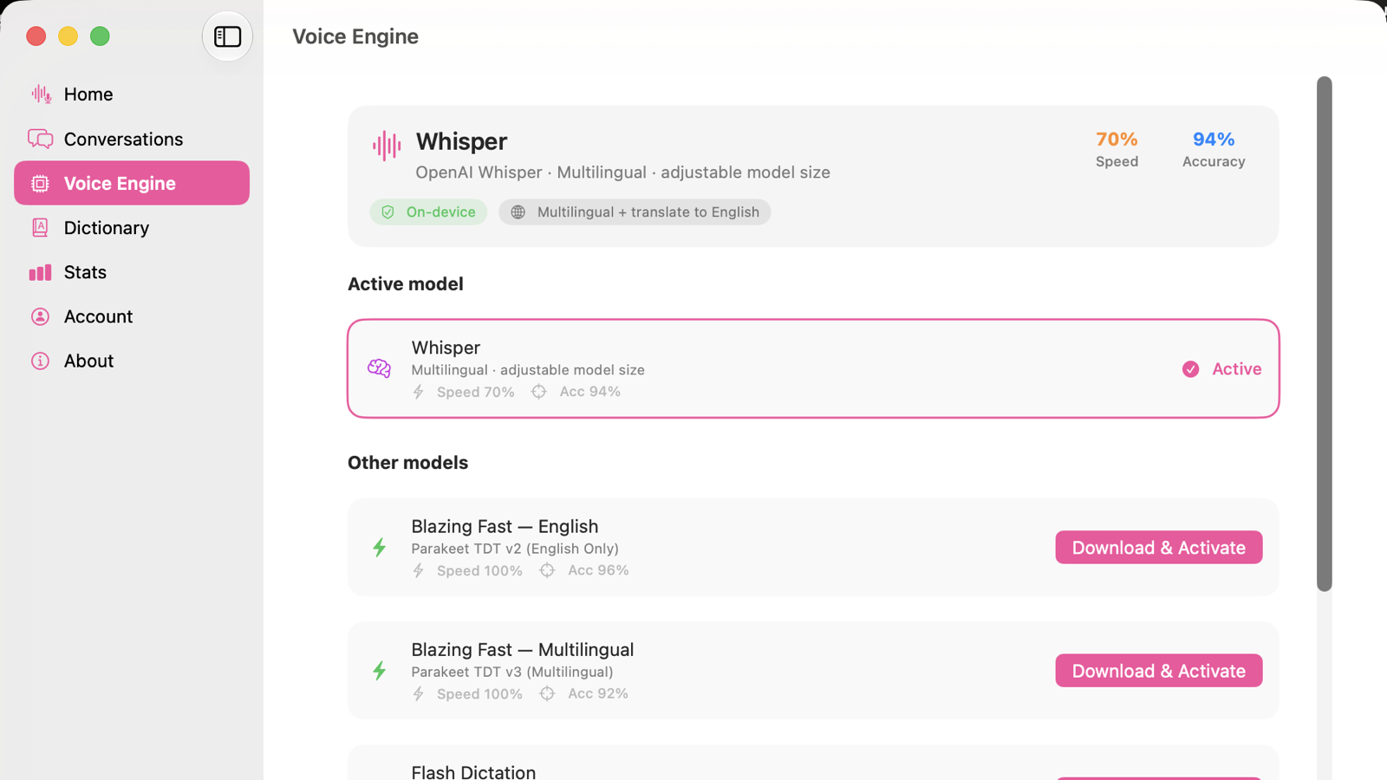Click the crosshair icon beside Acc 92%
Screen dimensions: 1387x780
[x=547, y=693]
